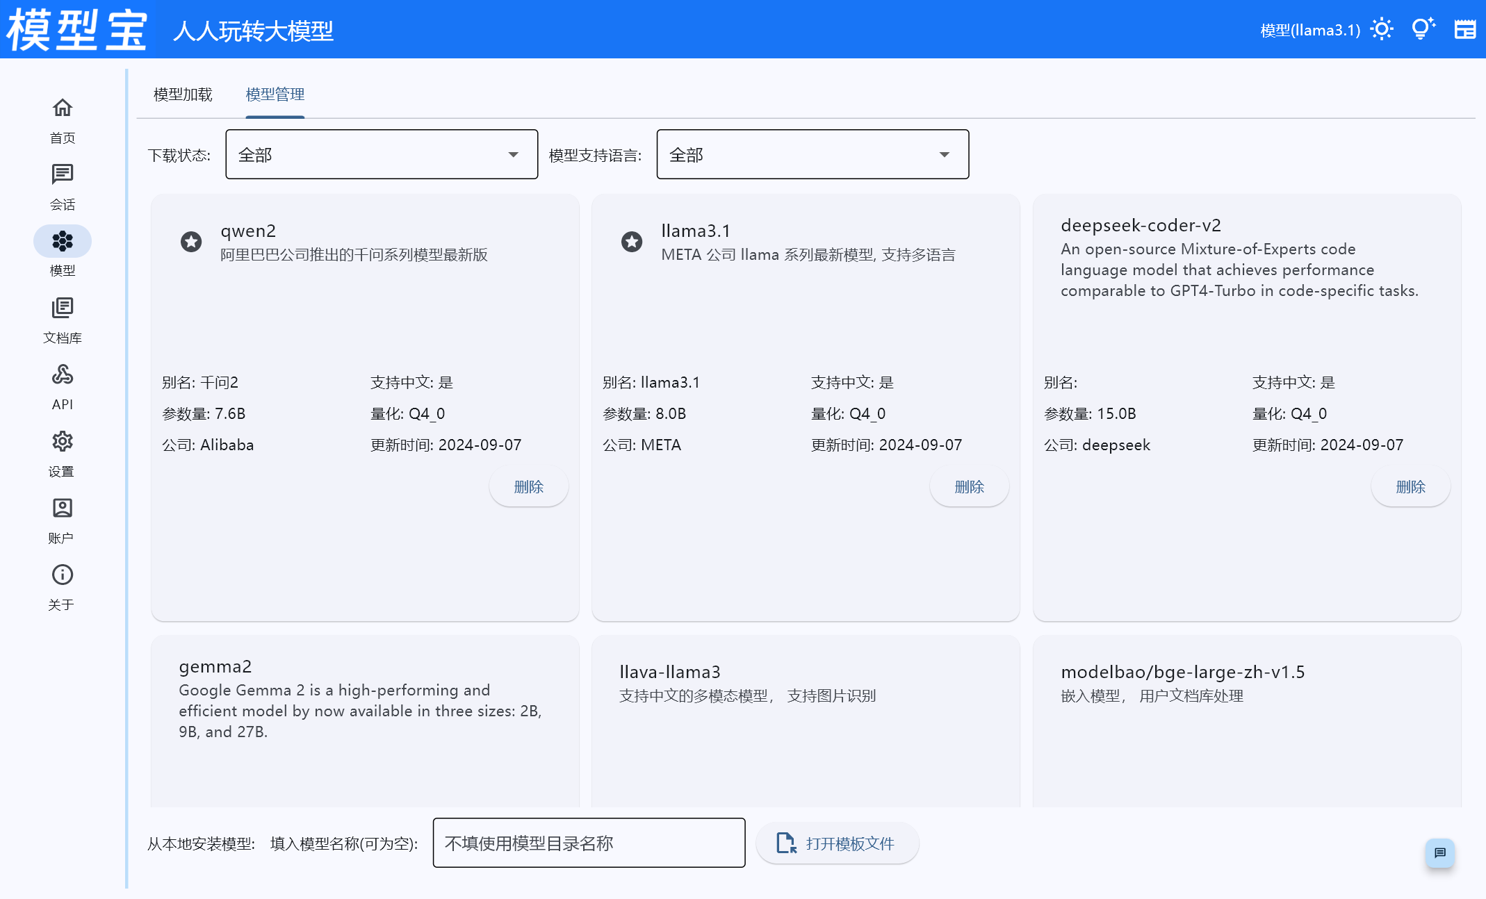Toggle the star favorite on llama3.1

tap(632, 241)
